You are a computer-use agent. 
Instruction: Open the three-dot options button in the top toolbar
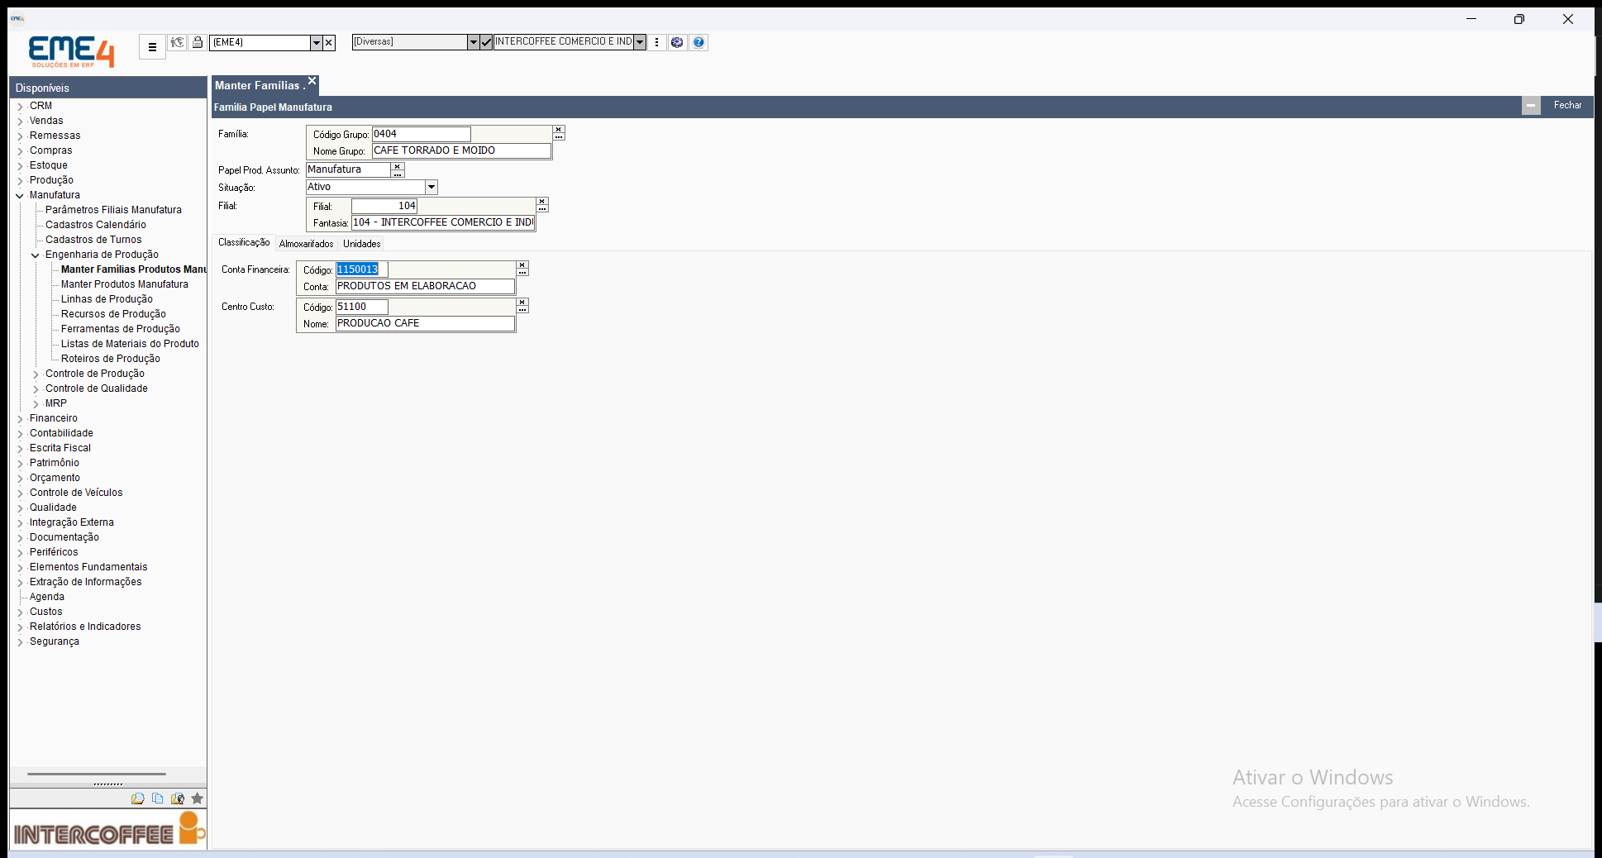point(657,42)
